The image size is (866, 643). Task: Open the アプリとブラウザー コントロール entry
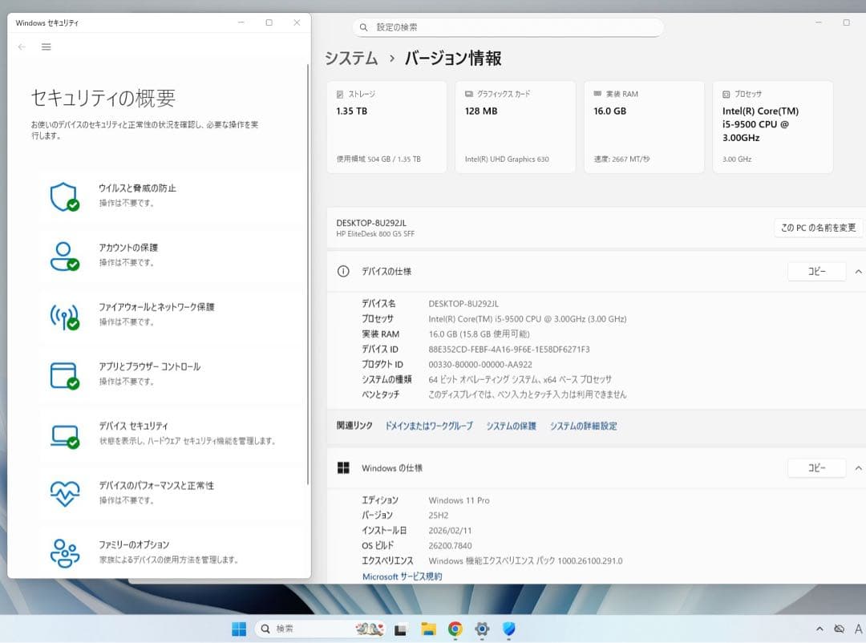click(x=172, y=375)
